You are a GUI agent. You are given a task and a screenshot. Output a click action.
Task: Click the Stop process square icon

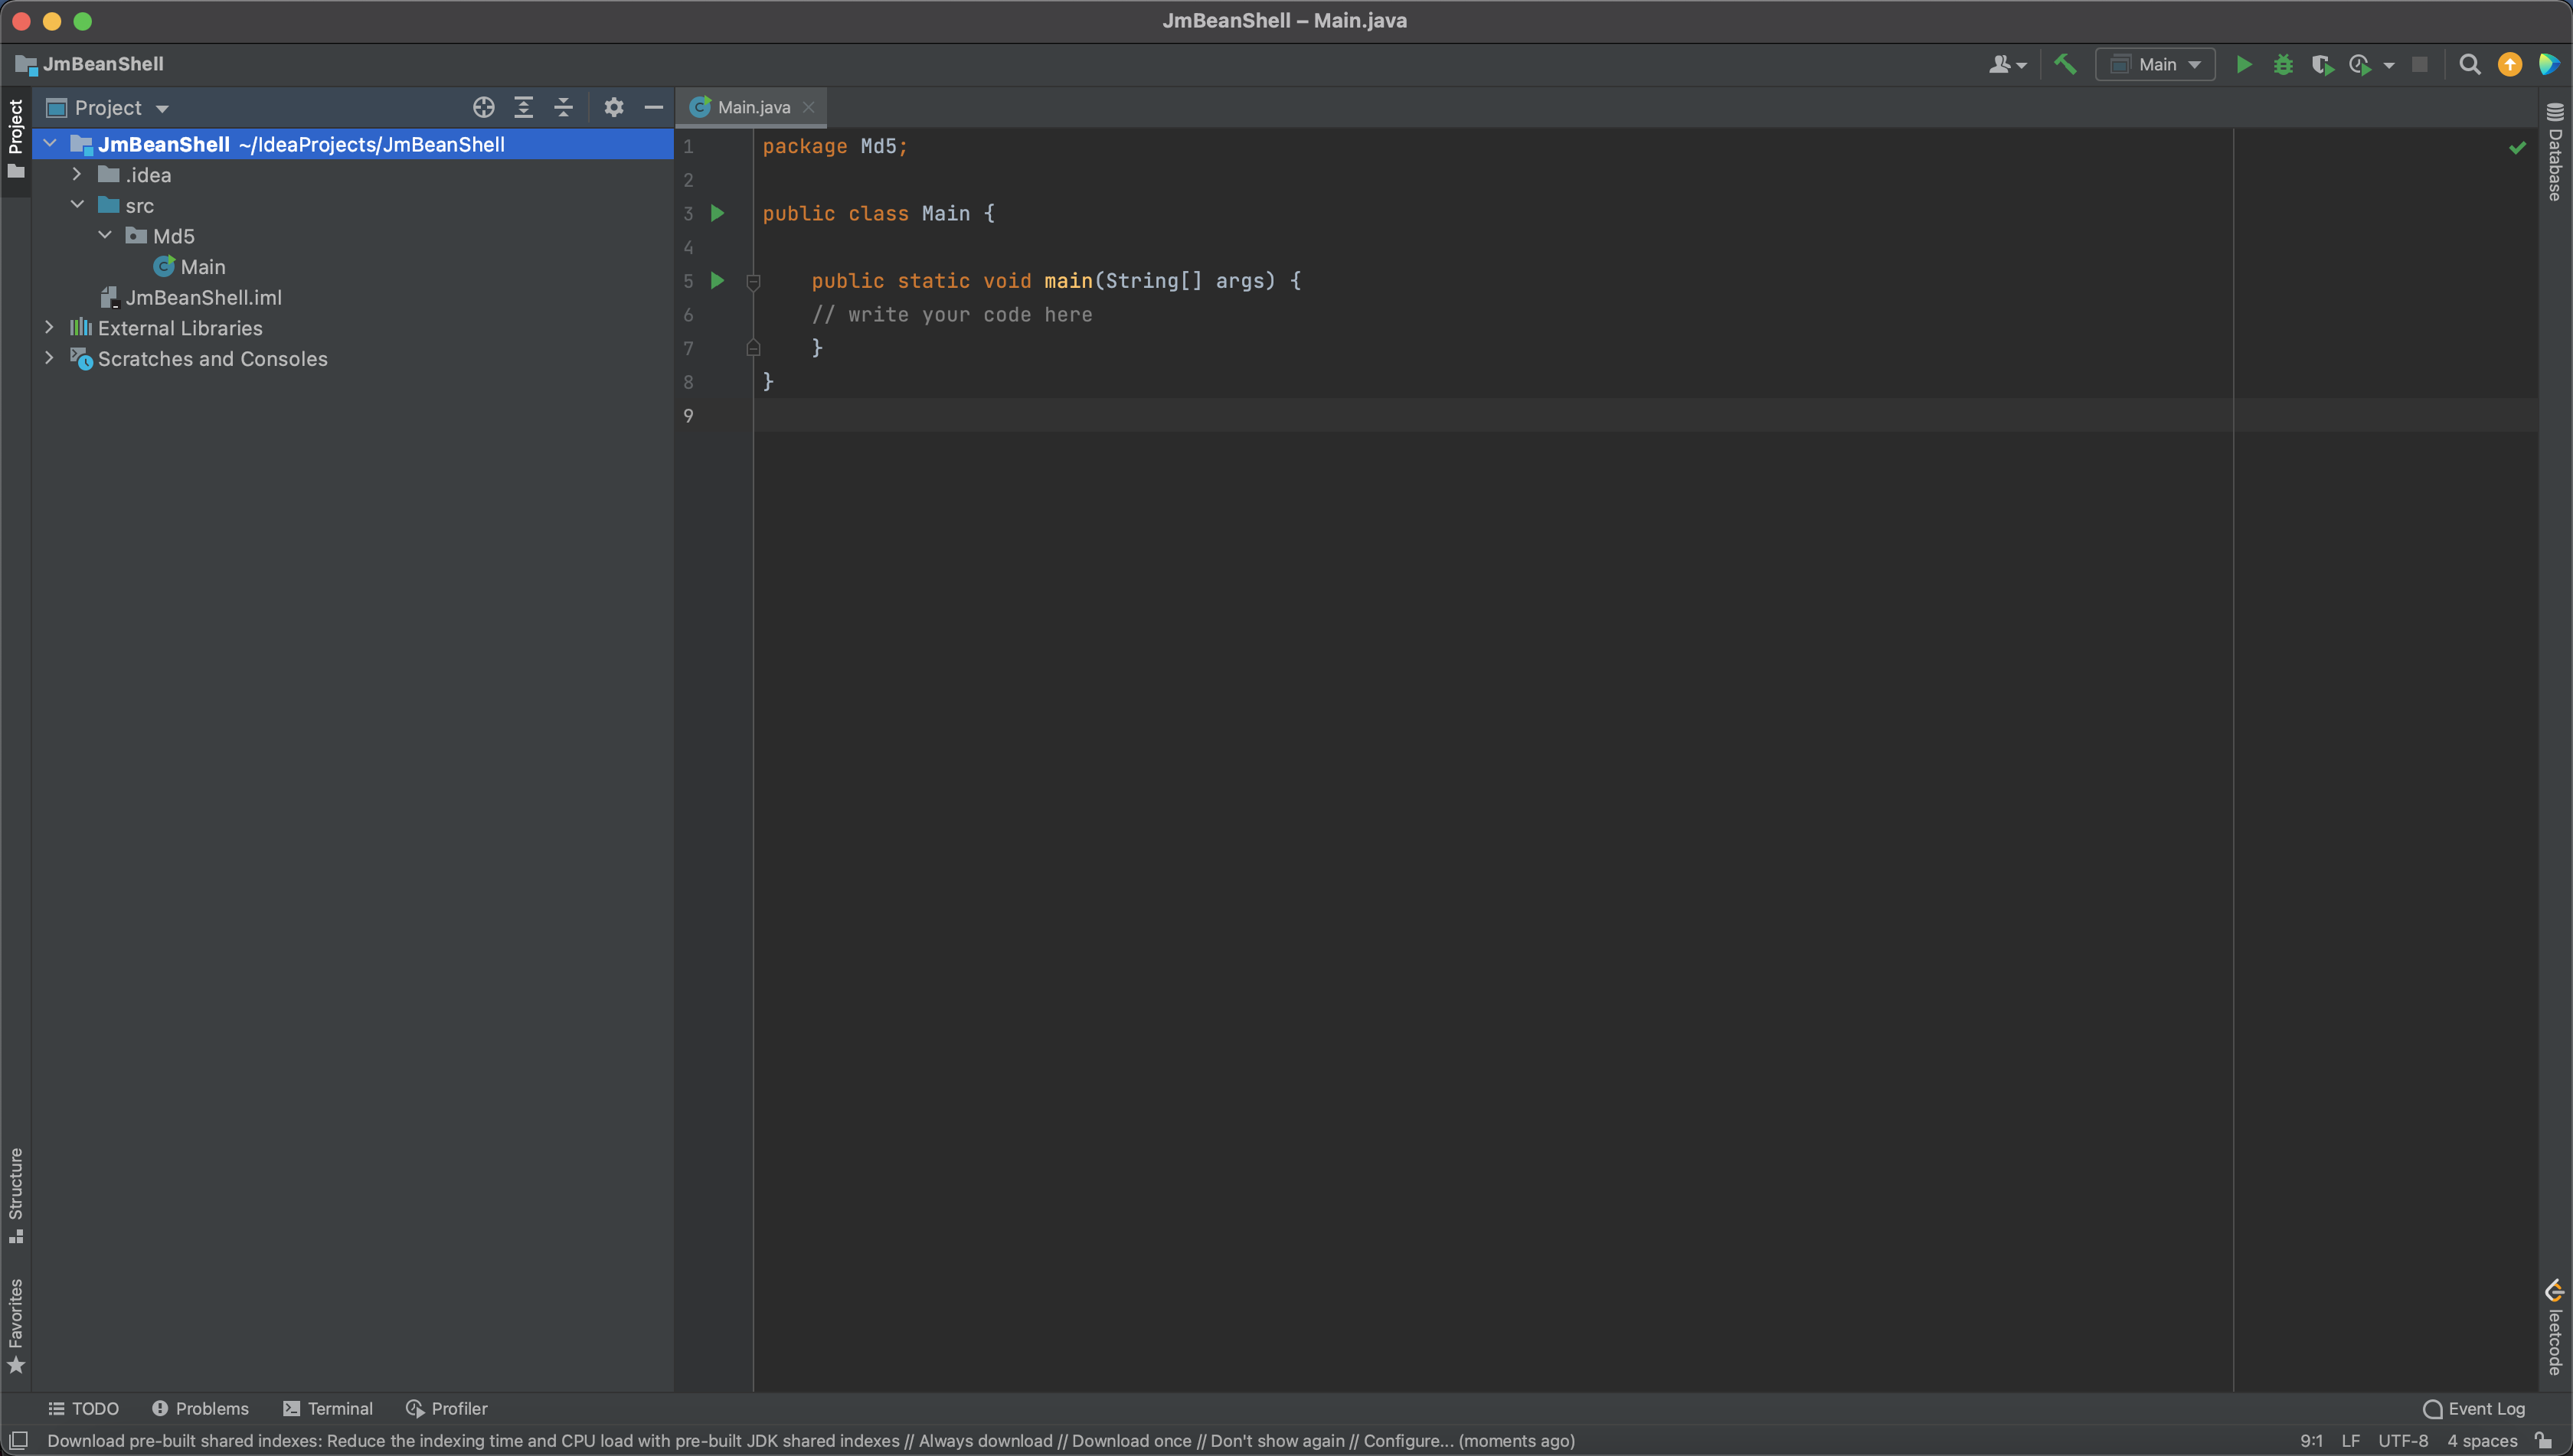pyautogui.click(x=2420, y=64)
